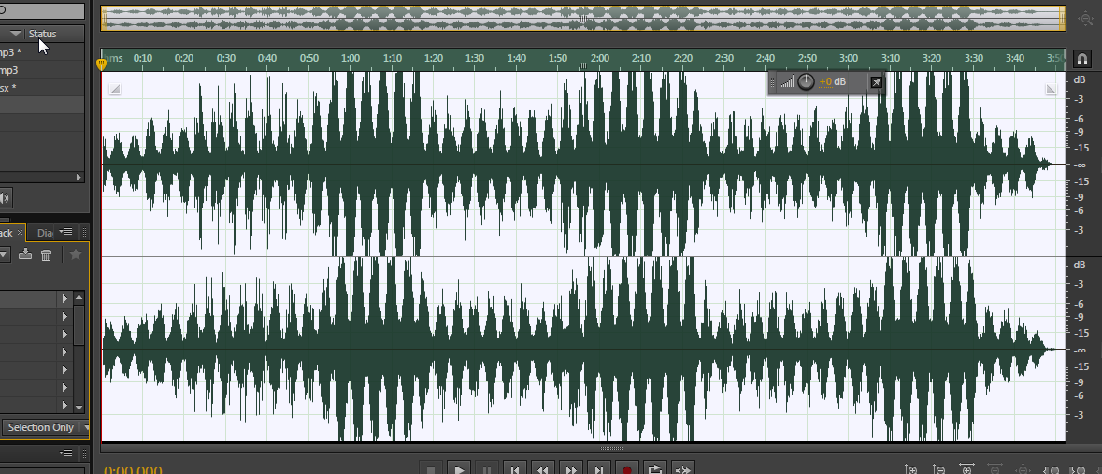Image resolution: width=1102 pixels, height=474 pixels.
Task: Click the Status column header
Action: 43,34
